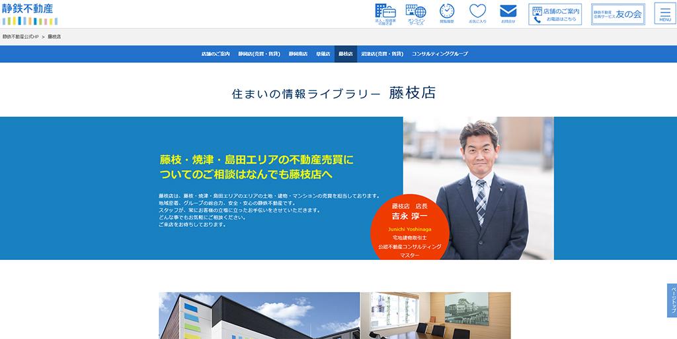Open the 草薙店 nav item

[323, 53]
